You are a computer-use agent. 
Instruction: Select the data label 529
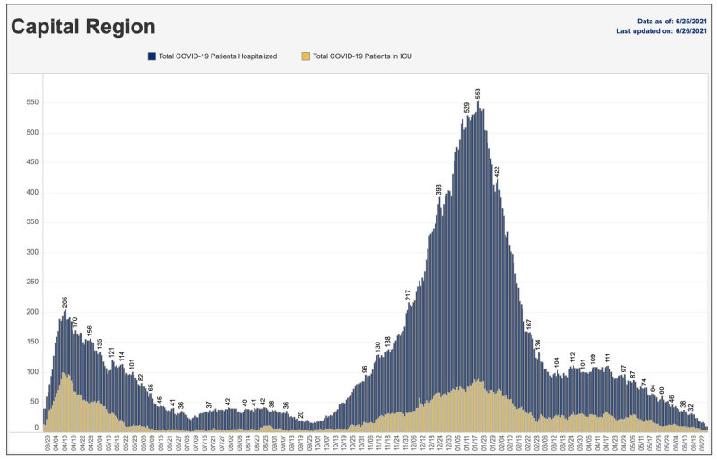tap(467, 108)
